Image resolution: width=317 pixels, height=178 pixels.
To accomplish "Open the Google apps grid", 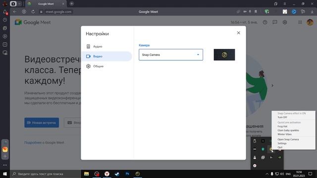I will (x=300, y=22).
